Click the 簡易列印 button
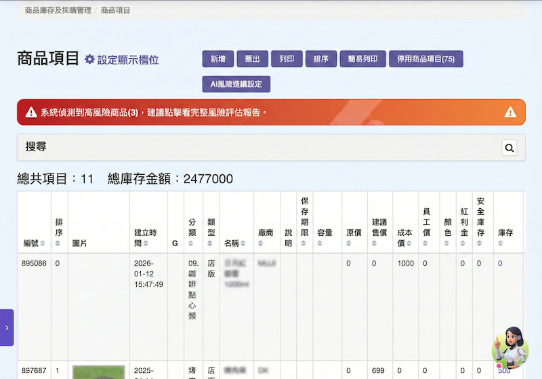The image size is (542, 379). pos(362,59)
